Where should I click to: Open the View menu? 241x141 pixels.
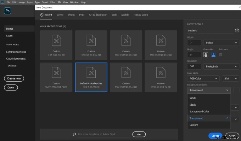[x=65, y=2]
